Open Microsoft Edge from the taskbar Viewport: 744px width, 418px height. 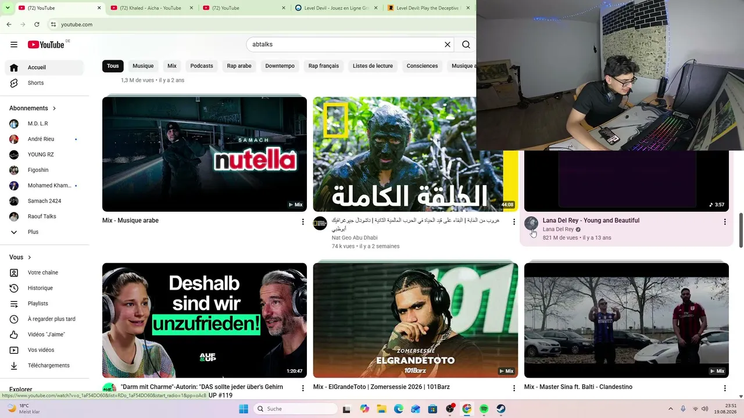click(x=398, y=409)
